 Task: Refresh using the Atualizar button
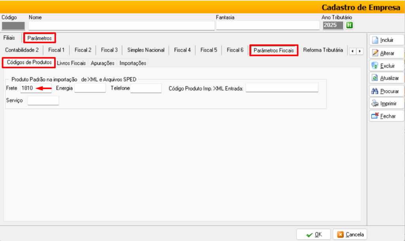pyautogui.click(x=386, y=78)
